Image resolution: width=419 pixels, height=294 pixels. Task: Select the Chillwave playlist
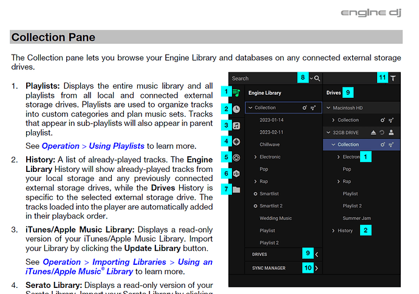pos(270,145)
